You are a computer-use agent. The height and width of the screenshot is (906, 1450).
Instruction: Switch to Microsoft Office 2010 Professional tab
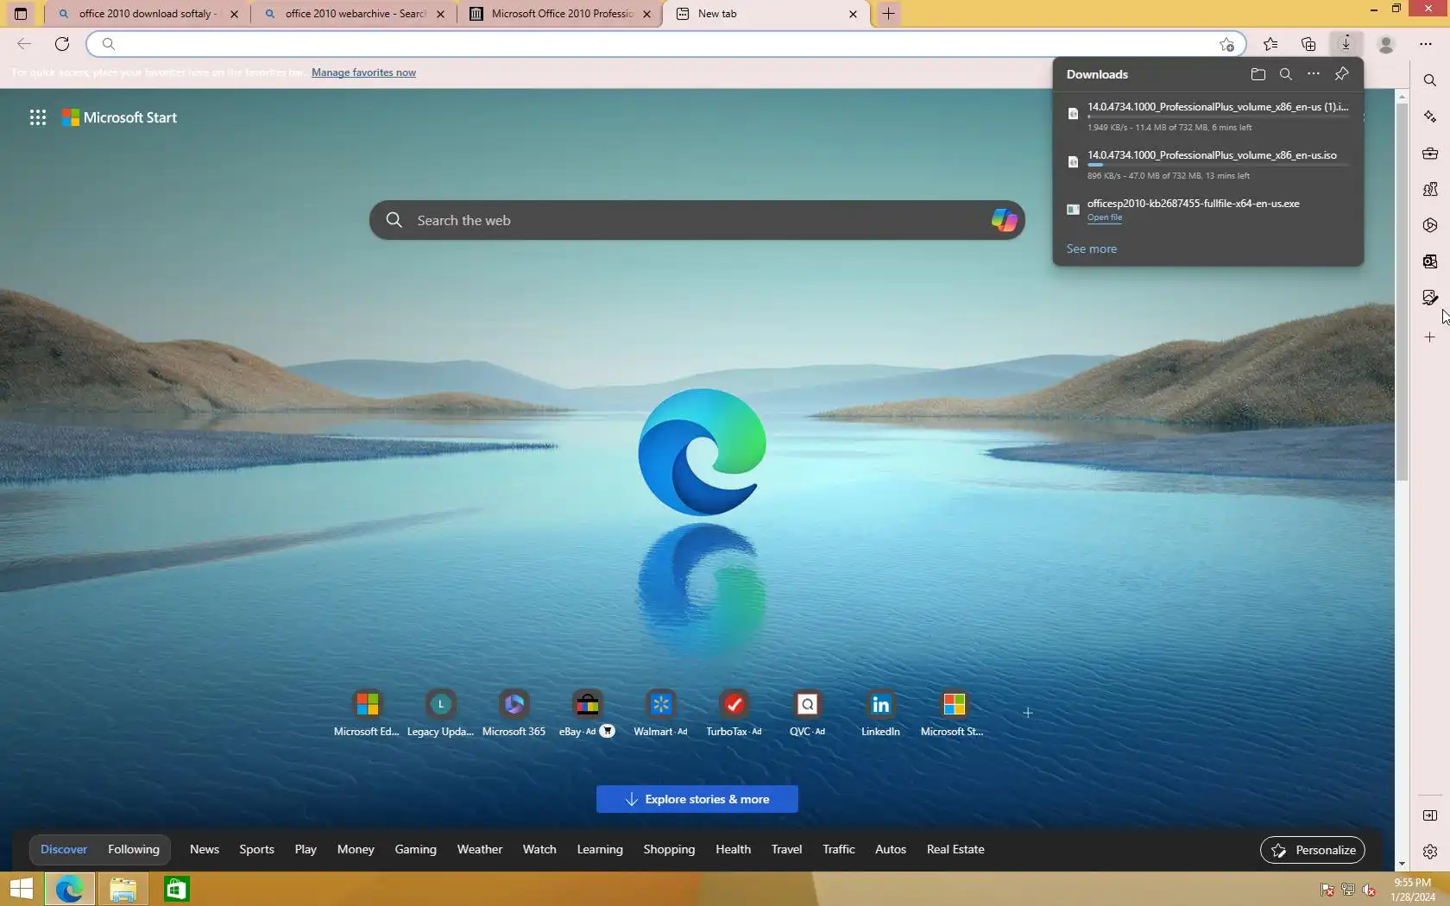pyautogui.click(x=560, y=14)
